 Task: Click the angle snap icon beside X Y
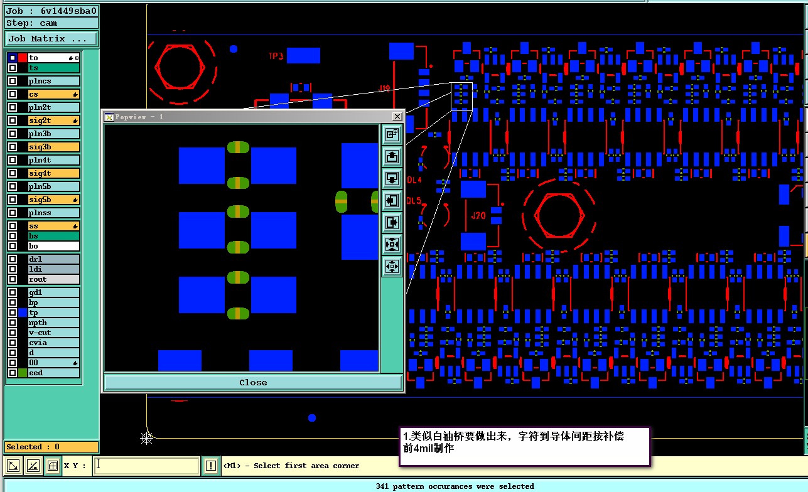pyautogui.click(x=33, y=466)
